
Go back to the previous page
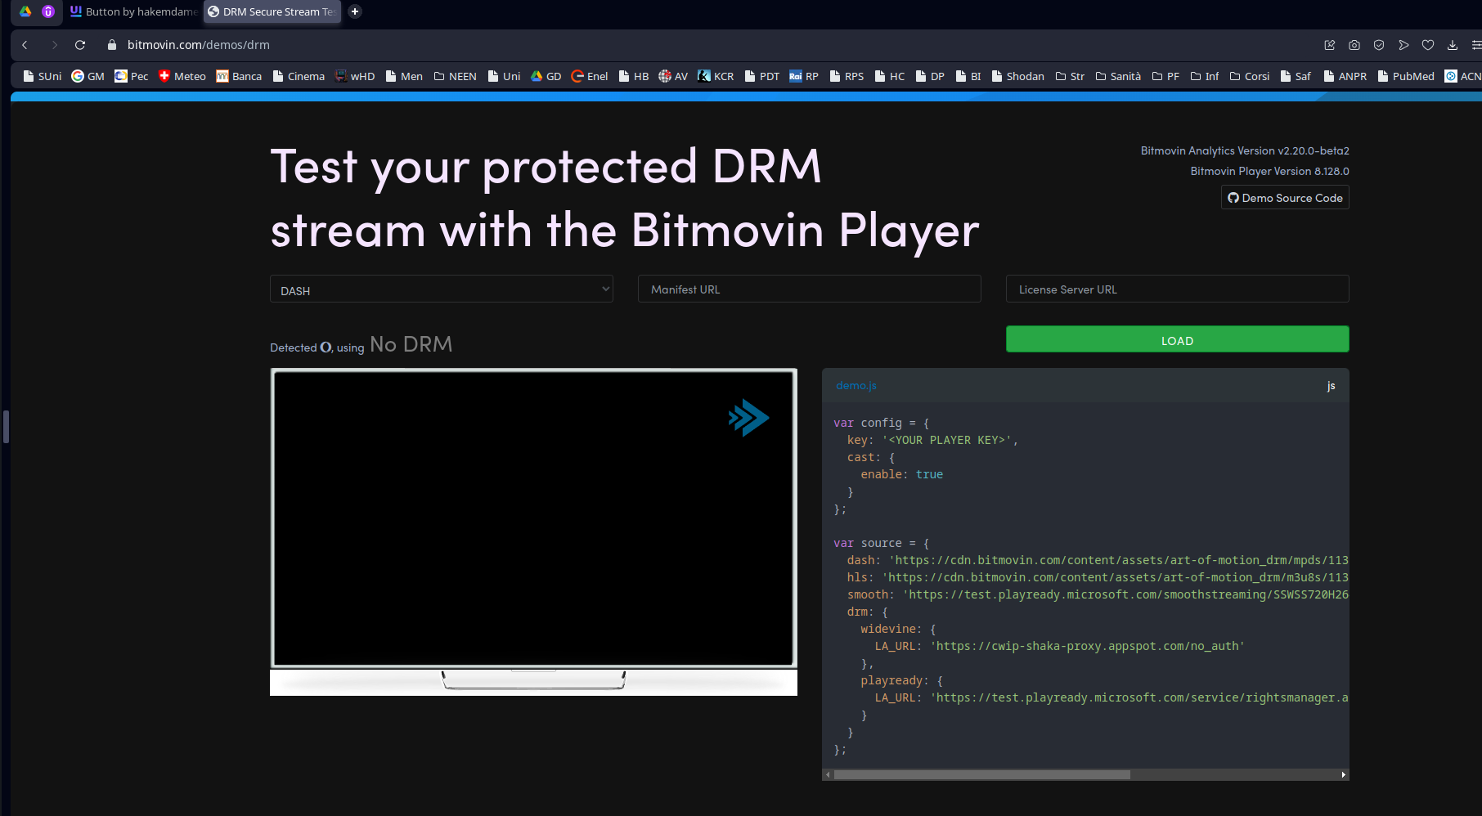[x=25, y=45]
